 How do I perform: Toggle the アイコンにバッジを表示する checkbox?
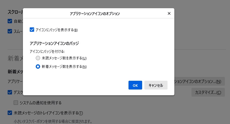pos(32,30)
